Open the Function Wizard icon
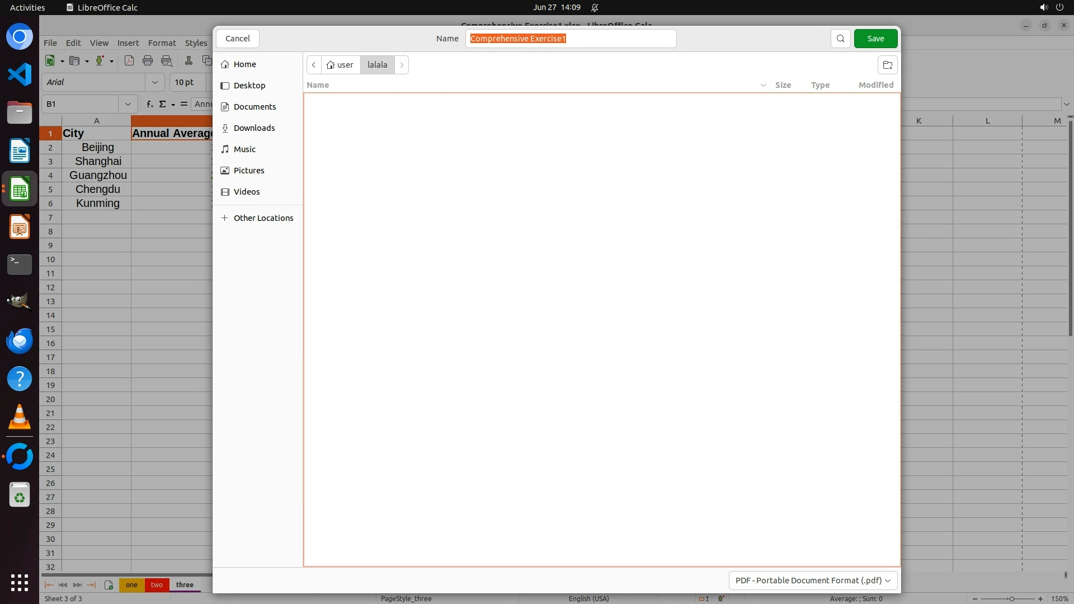Image resolution: width=1074 pixels, height=604 pixels. [149, 104]
